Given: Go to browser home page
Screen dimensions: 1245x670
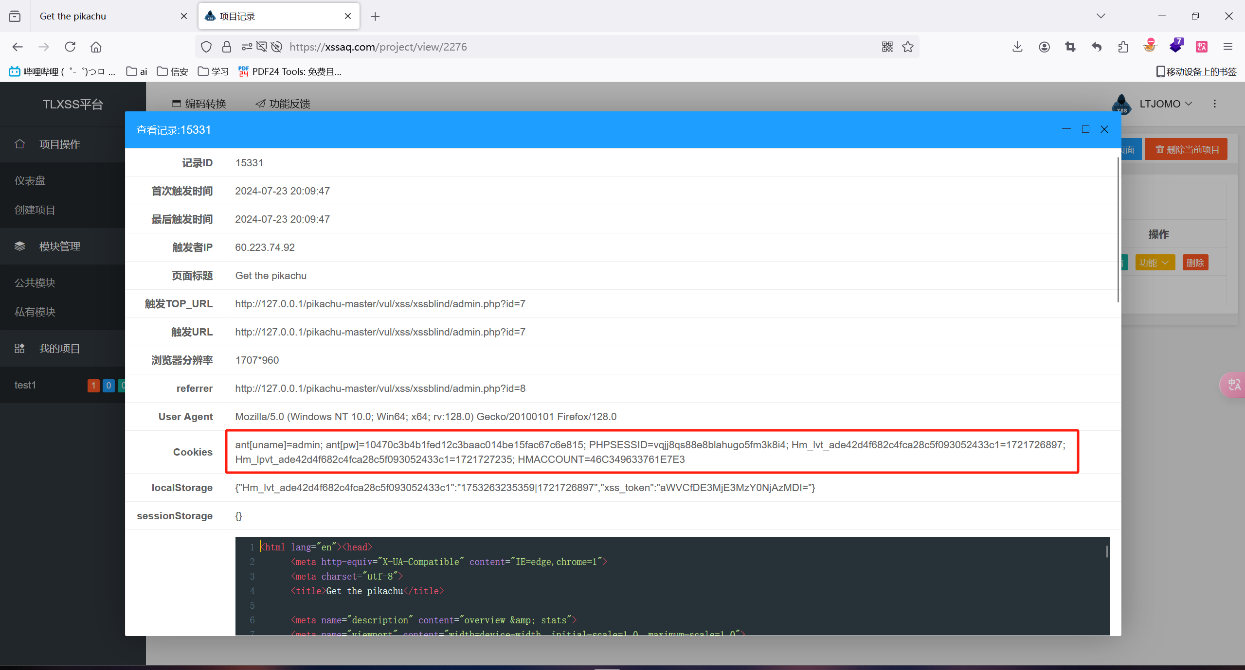Looking at the screenshot, I should pyautogui.click(x=96, y=47).
